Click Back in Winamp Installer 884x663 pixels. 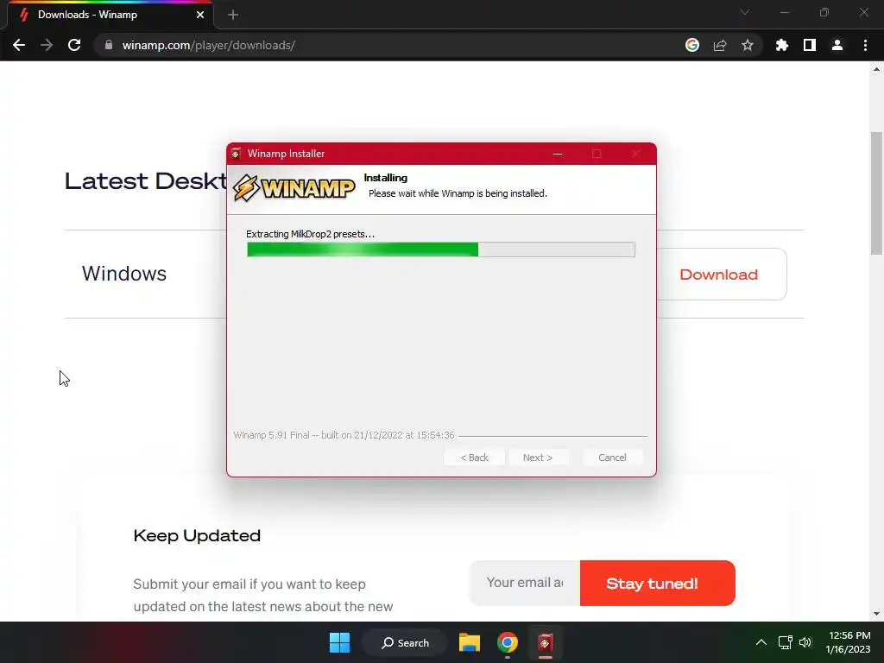coord(474,458)
